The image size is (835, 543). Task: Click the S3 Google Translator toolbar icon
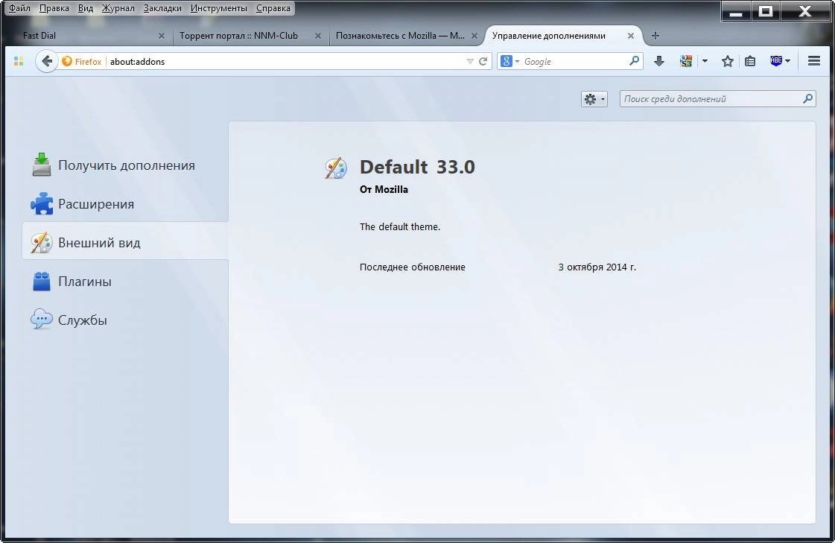point(686,61)
